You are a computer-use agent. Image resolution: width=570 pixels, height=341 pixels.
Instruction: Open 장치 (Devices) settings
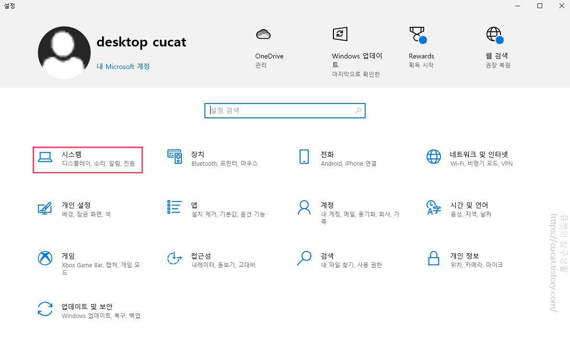216,159
